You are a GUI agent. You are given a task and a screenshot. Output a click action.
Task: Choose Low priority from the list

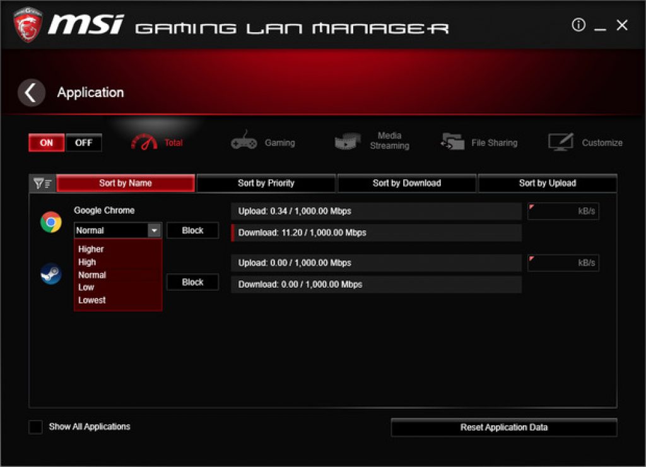click(x=86, y=287)
